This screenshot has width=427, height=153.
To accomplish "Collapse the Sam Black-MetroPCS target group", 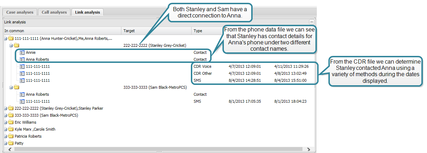I will click(x=11, y=87).
